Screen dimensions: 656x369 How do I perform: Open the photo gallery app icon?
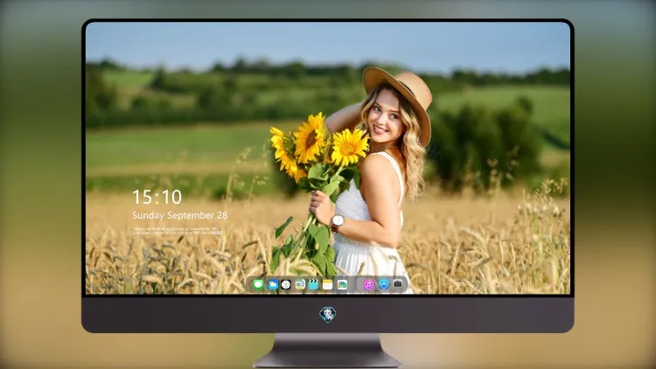click(342, 284)
